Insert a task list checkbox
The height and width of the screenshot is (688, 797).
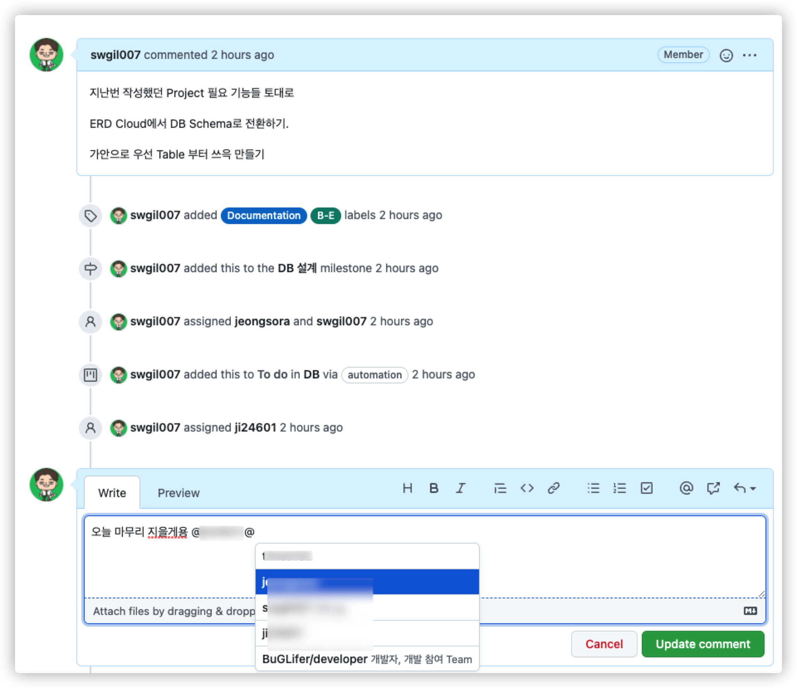point(646,488)
